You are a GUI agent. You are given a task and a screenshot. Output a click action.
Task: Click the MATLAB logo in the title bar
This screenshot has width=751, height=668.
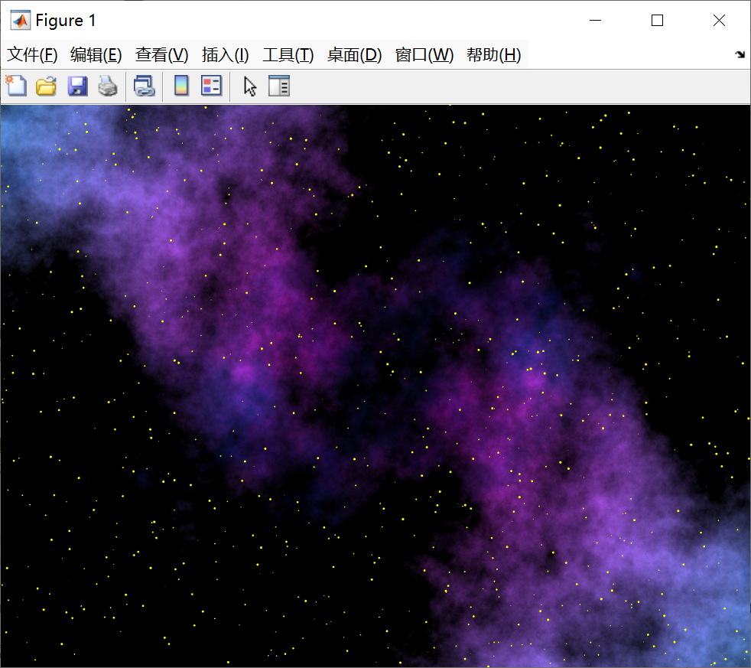[20, 21]
